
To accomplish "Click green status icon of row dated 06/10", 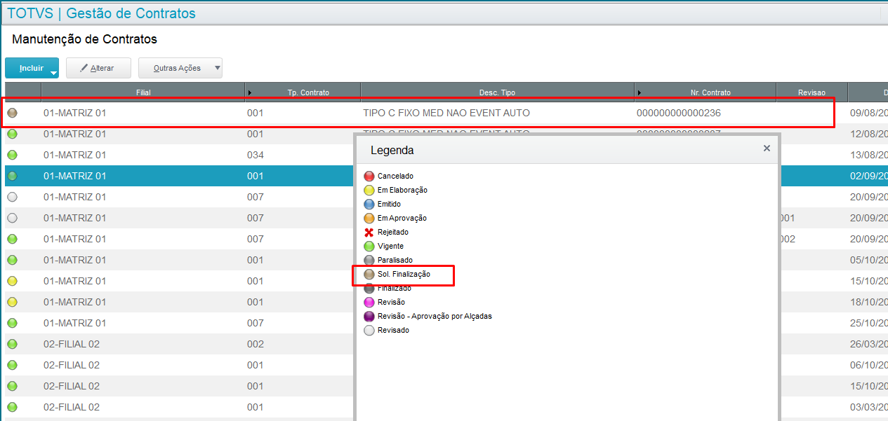I will point(12,365).
